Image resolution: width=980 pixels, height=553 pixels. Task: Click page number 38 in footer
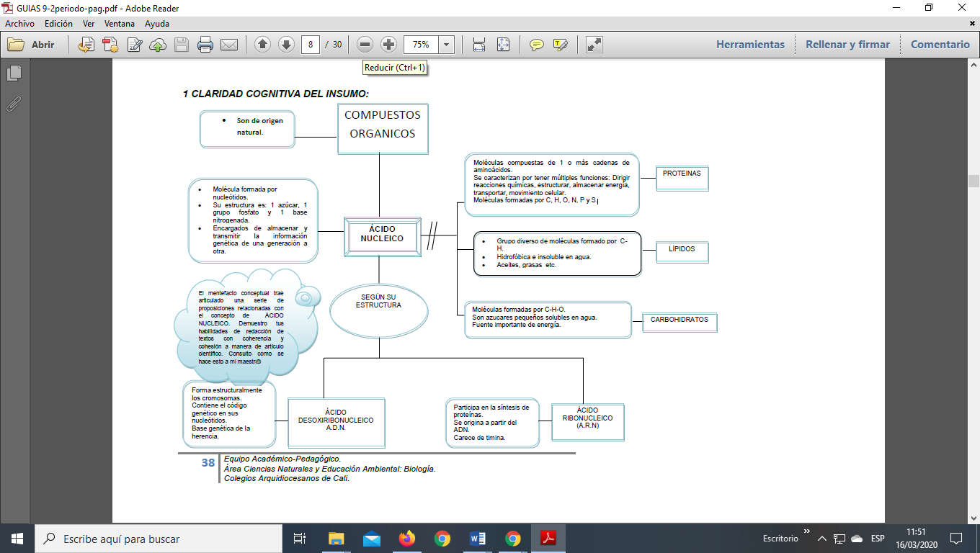coord(208,463)
